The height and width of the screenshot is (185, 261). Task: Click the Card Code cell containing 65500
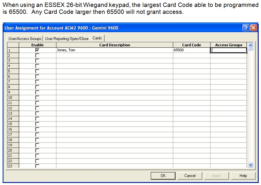click(x=191, y=50)
